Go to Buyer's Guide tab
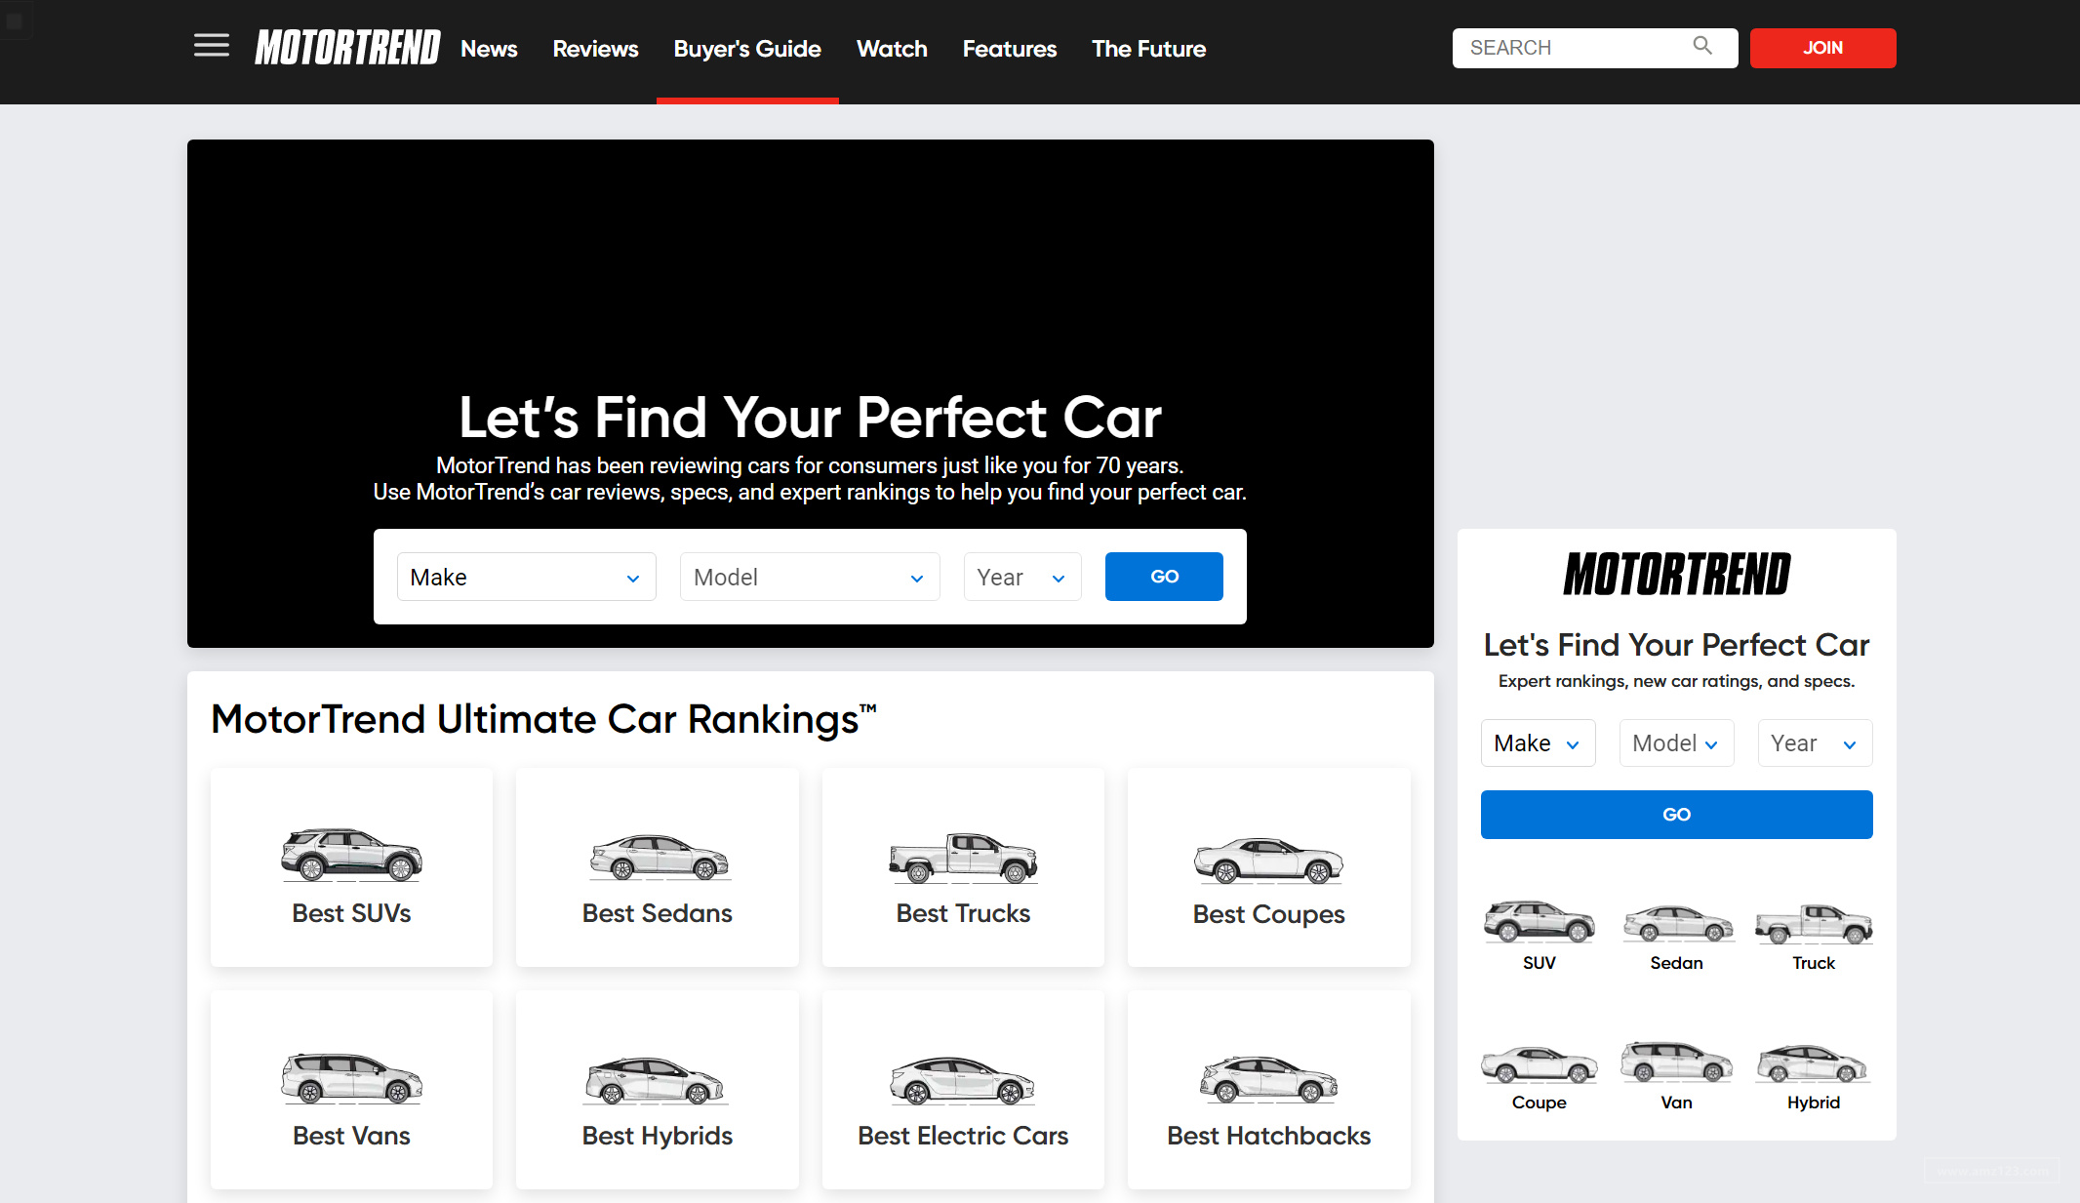This screenshot has height=1203, width=2080. click(747, 49)
